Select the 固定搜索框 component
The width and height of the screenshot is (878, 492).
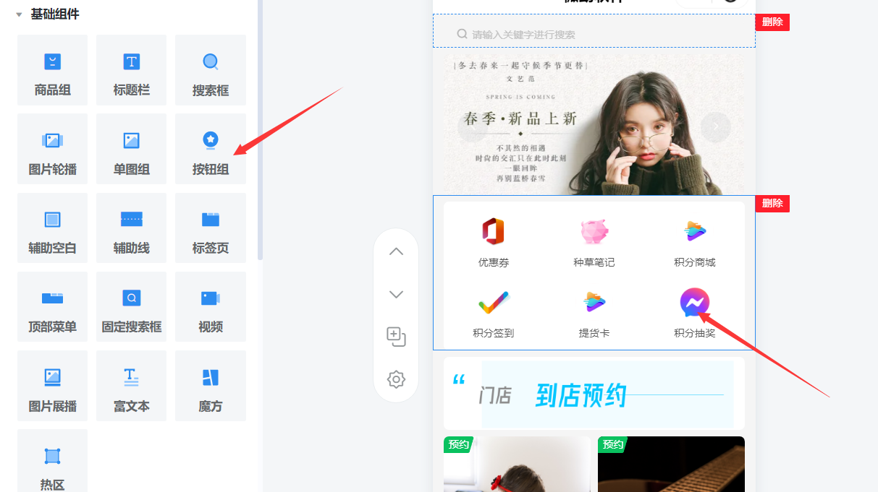click(x=131, y=307)
